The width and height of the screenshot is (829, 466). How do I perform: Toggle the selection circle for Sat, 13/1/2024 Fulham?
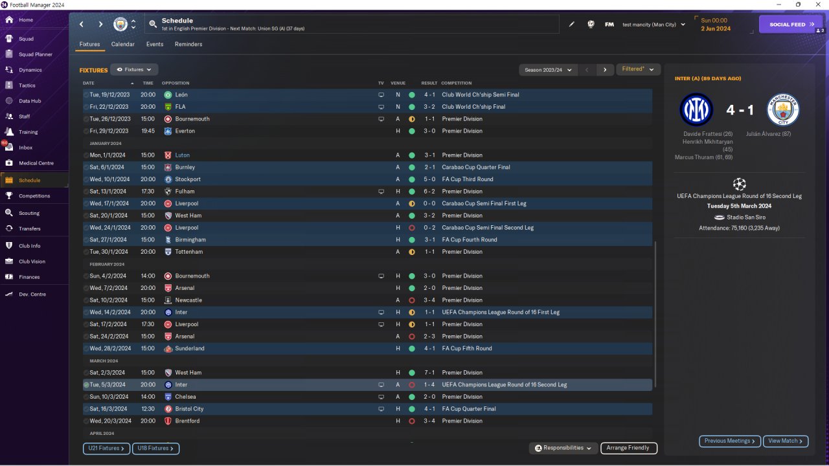[x=86, y=192]
